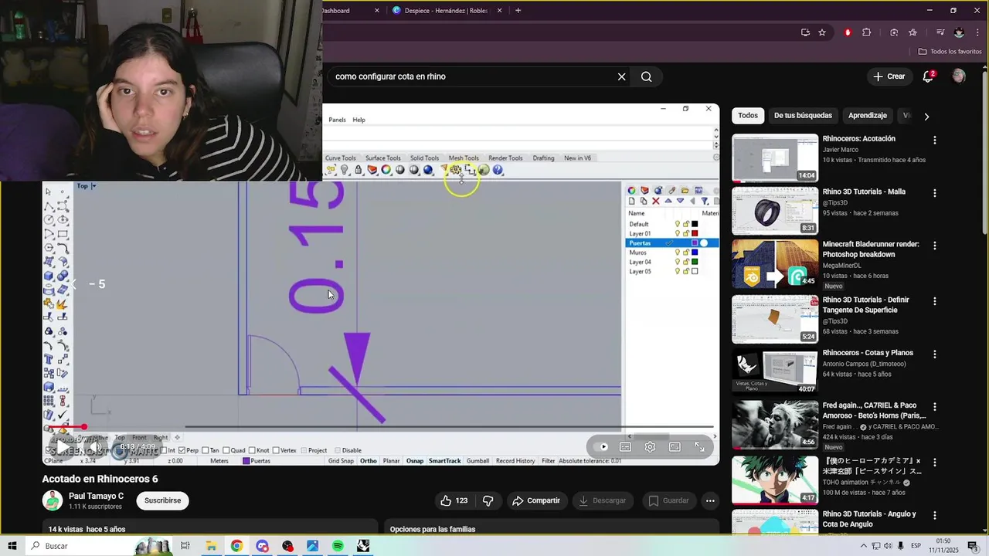Viewport: 989px width, 556px height.
Task: Open more actions menu below video
Action: point(710,500)
